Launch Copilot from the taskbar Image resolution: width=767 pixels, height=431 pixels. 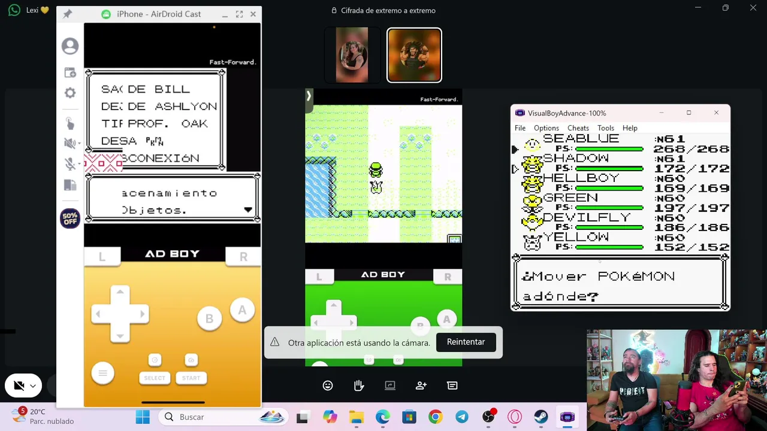[330, 417]
